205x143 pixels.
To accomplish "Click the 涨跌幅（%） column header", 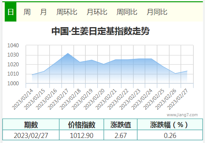I will (x=170, y=125).
